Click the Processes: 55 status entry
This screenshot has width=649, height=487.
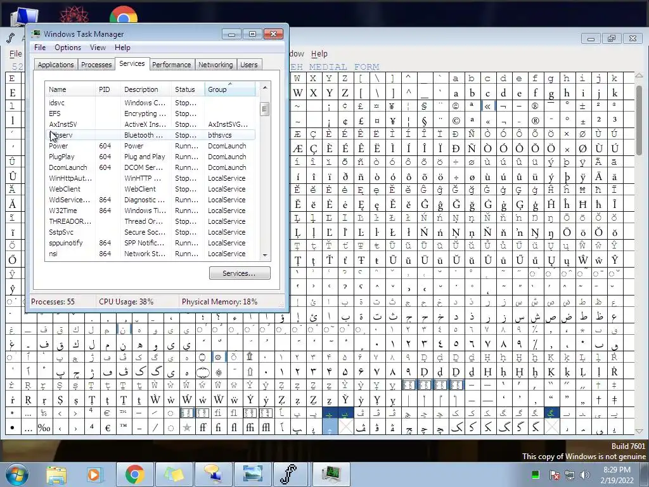[x=53, y=302]
